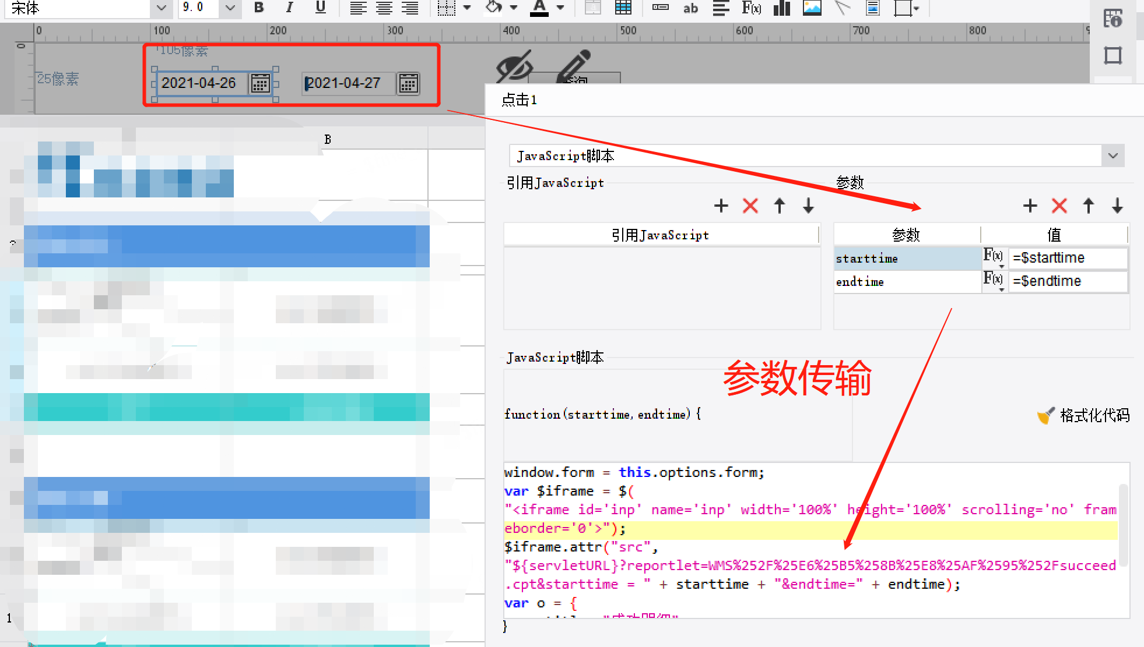
Task: Click the 2021-04-26 date field
Action: (x=202, y=83)
